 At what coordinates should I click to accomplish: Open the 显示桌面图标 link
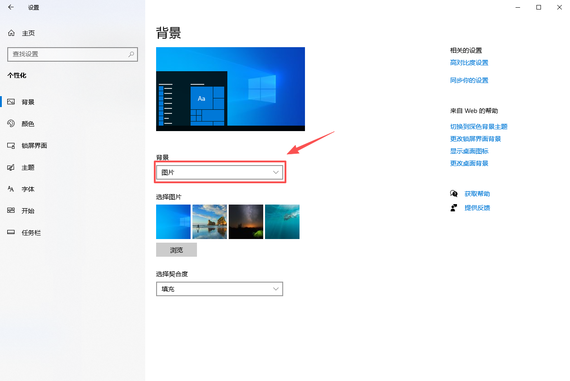(x=469, y=151)
